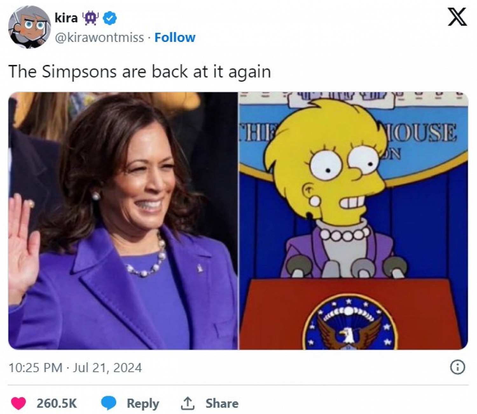Click the tweet text about The Simpsons
Screen dimensions: 477x414
point(140,71)
